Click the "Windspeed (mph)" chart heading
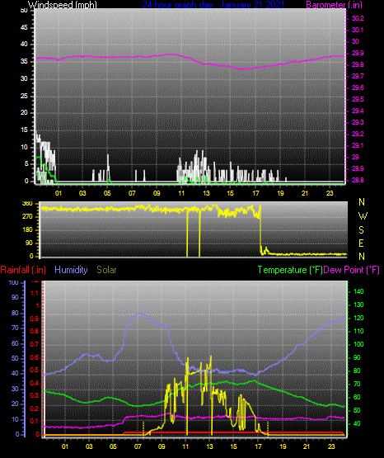 coord(63,5)
